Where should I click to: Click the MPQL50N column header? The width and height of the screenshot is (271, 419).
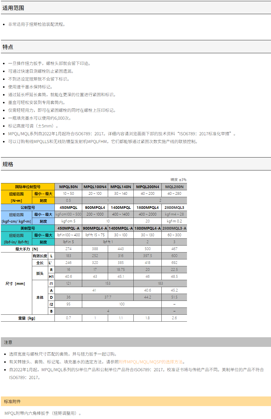[x=68, y=187]
